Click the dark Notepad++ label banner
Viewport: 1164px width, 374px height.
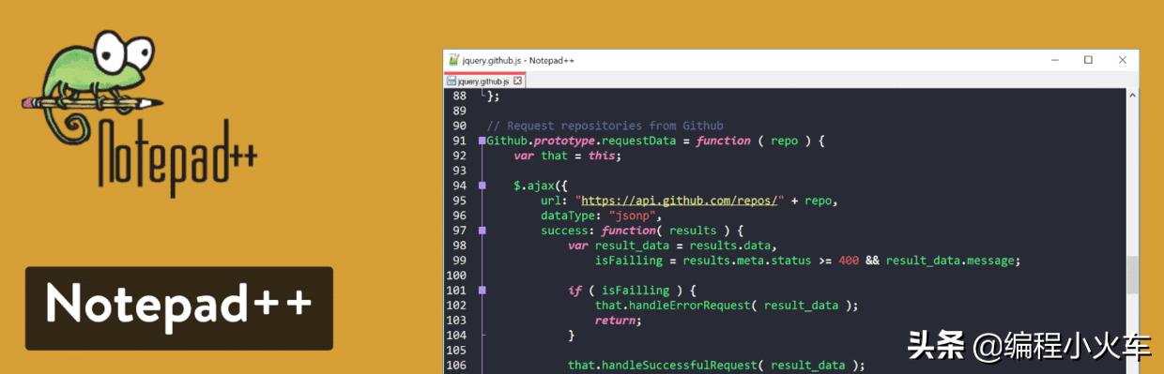179,308
